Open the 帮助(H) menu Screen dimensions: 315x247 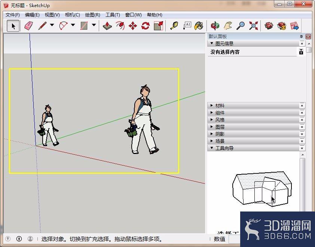pos(155,15)
